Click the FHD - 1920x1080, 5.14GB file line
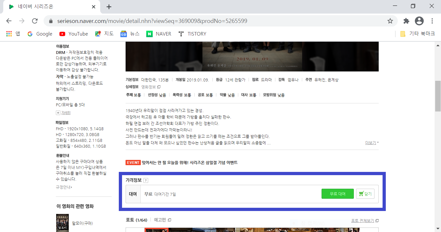Viewport: 441px width, 232px height. pos(80,129)
